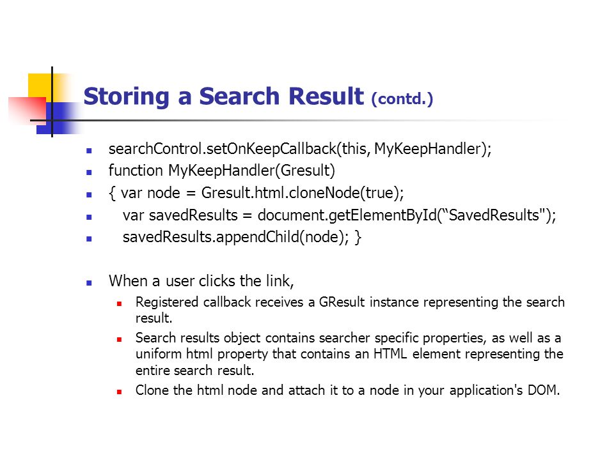Click the sub-bullet 'Registered callback receives a GResult instance'

[350, 310]
